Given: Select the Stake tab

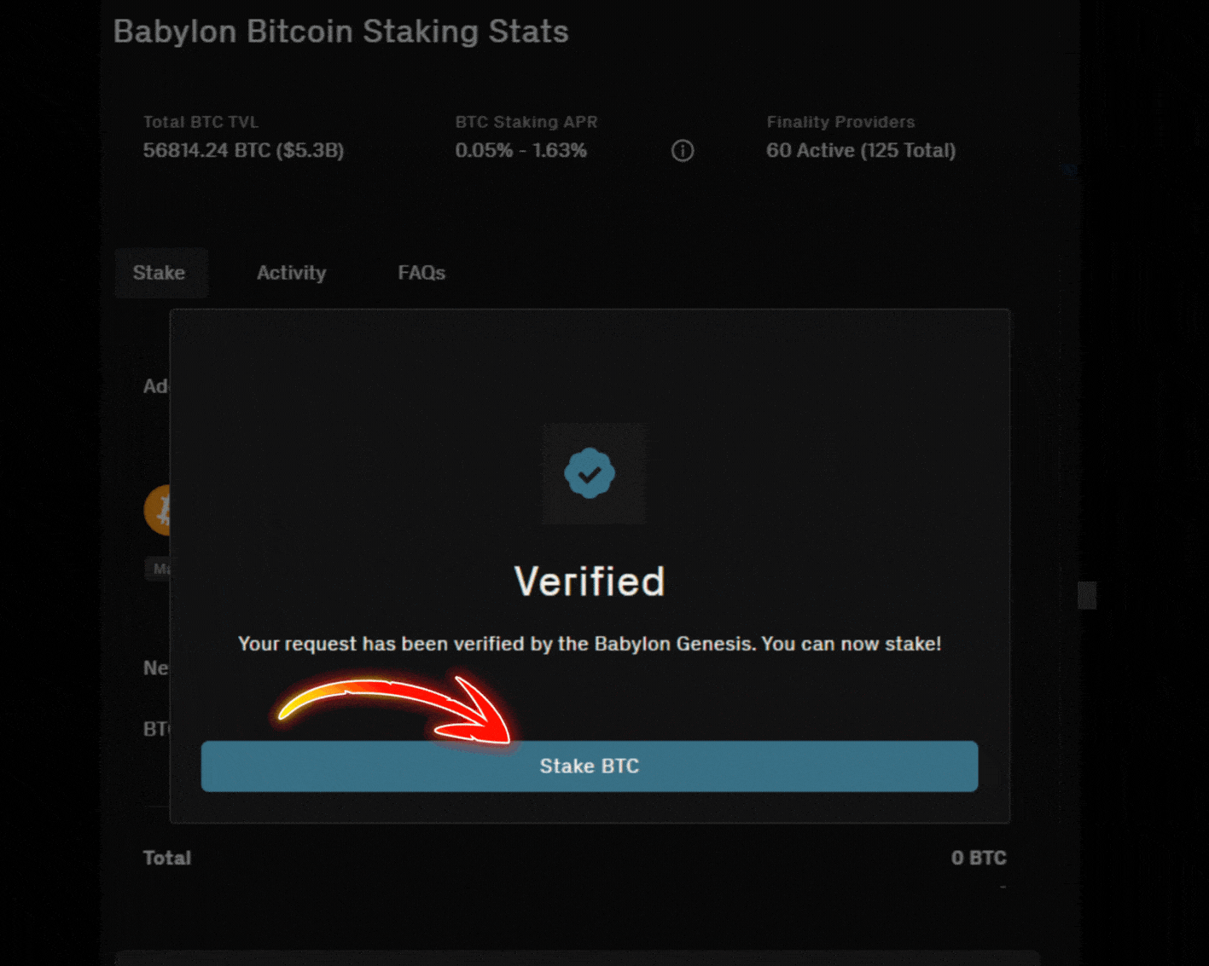Looking at the screenshot, I should click(x=160, y=273).
